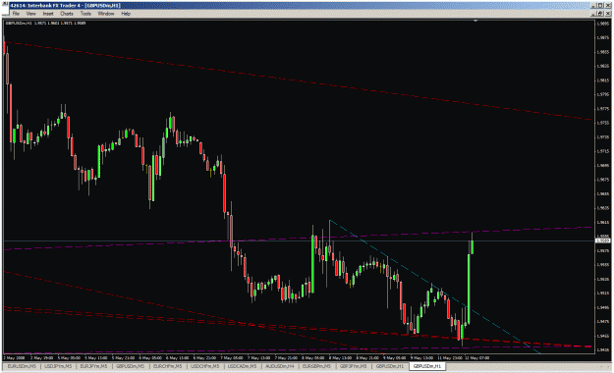Switch to the AUDUSDm,H4 chart tab
Viewport: 614px width, 373px height.
pyautogui.click(x=280, y=366)
